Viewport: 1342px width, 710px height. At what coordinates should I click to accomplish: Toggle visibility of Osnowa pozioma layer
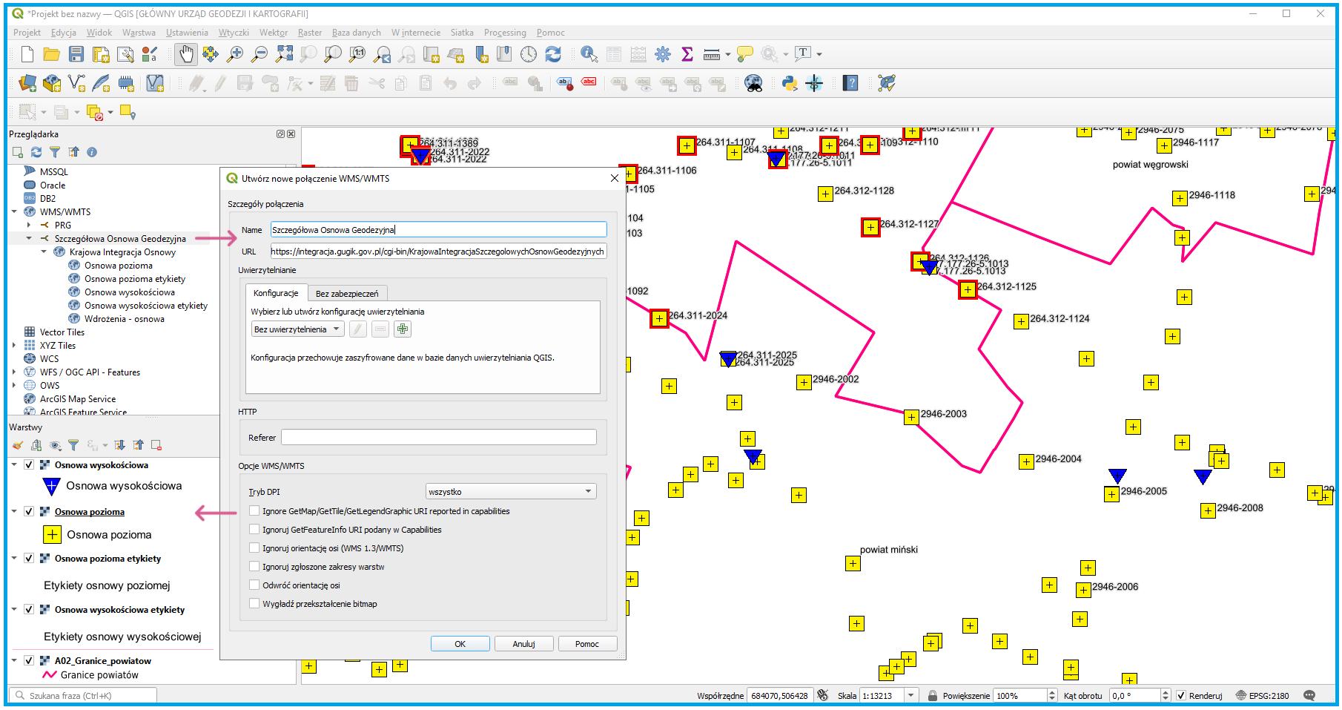tap(29, 511)
